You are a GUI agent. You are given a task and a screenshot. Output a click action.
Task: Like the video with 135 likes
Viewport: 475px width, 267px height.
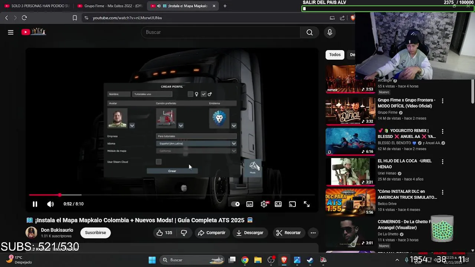point(164,233)
